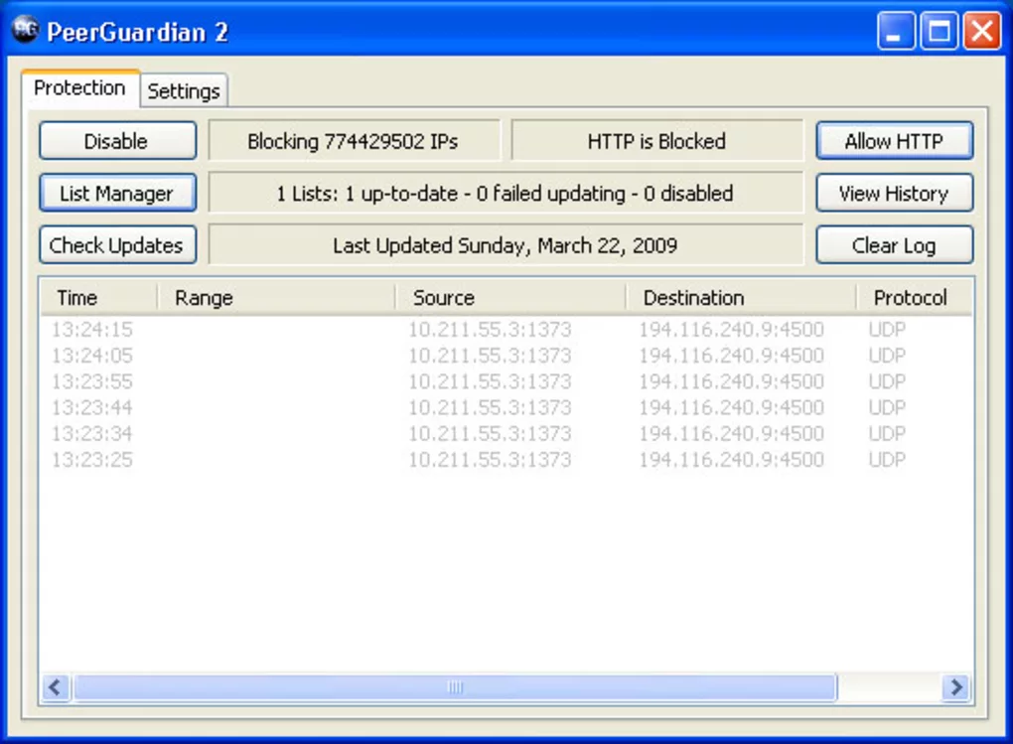
Task: Click the Clear Log button
Action: 894,245
